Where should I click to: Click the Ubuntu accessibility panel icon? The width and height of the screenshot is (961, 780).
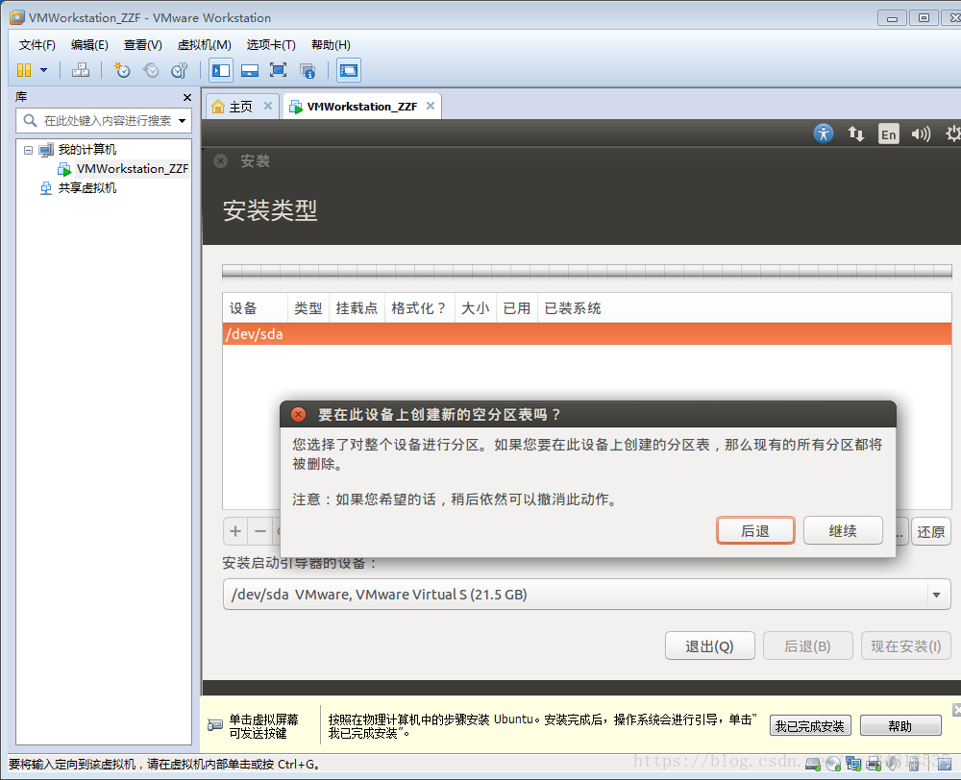(824, 133)
